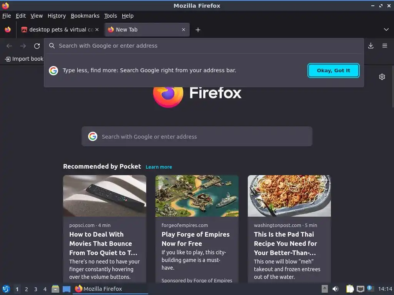Open the TV remote article thumbnail
394x295 pixels.
[105, 196]
